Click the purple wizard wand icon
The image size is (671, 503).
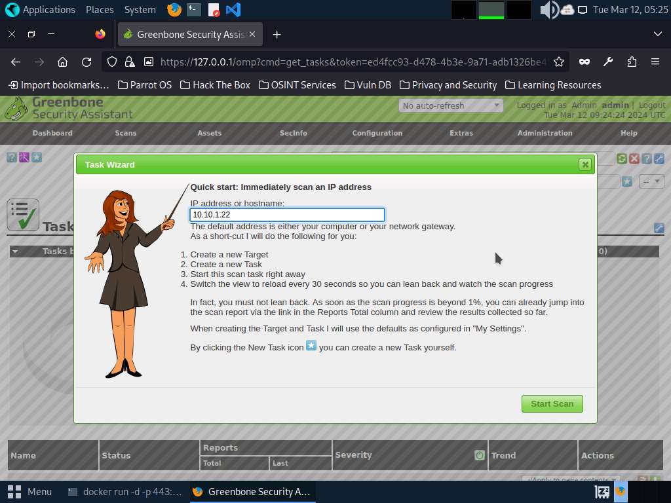click(24, 157)
